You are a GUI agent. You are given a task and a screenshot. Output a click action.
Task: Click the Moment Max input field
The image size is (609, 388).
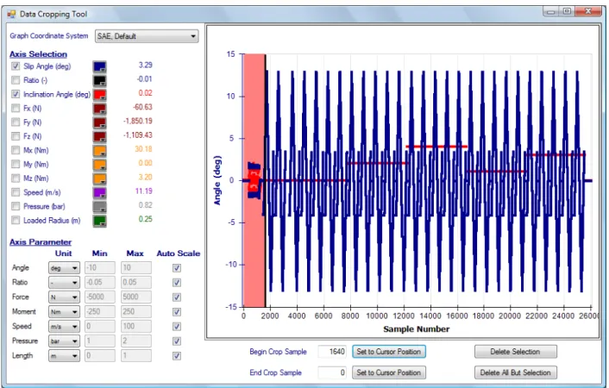click(x=136, y=312)
